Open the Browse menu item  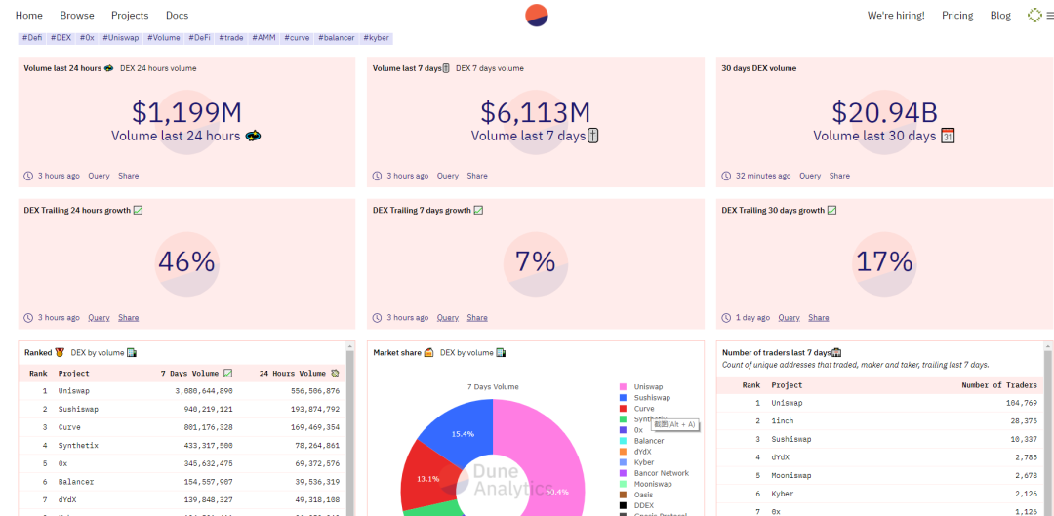pos(77,15)
